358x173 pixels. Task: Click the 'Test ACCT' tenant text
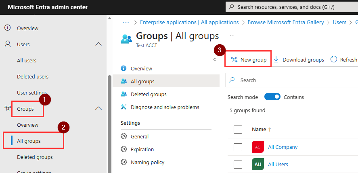[x=147, y=45]
